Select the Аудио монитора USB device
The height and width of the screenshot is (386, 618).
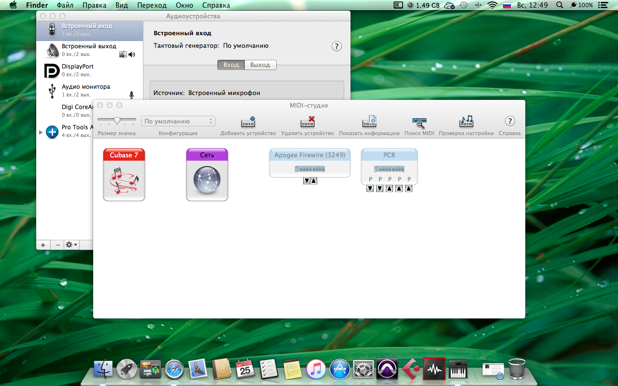pyautogui.click(x=90, y=91)
